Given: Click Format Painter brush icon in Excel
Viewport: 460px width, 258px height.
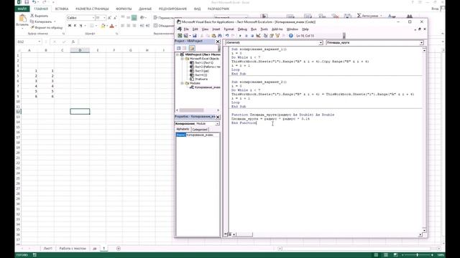Looking at the screenshot, I should point(32,27).
